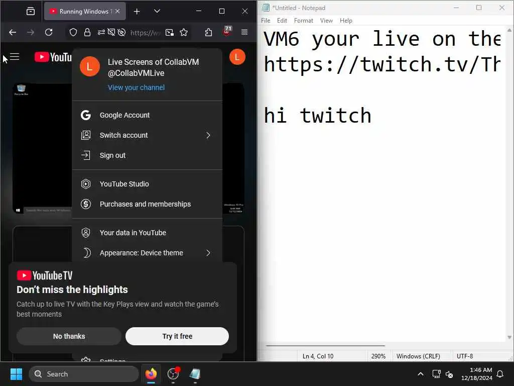Open the Windows Start menu

click(16, 374)
